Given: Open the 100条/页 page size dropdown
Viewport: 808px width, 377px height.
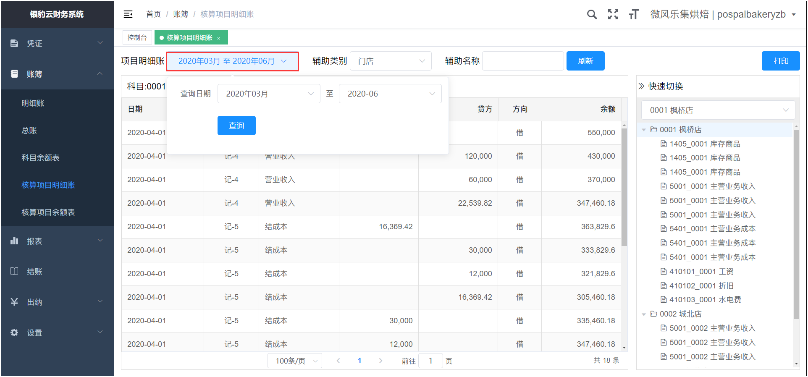Looking at the screenshot, I should pos(295,361).
